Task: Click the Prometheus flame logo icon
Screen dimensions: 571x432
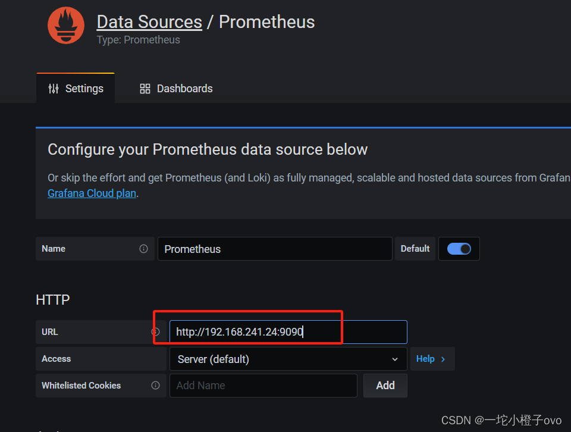Action: point(66,25)
